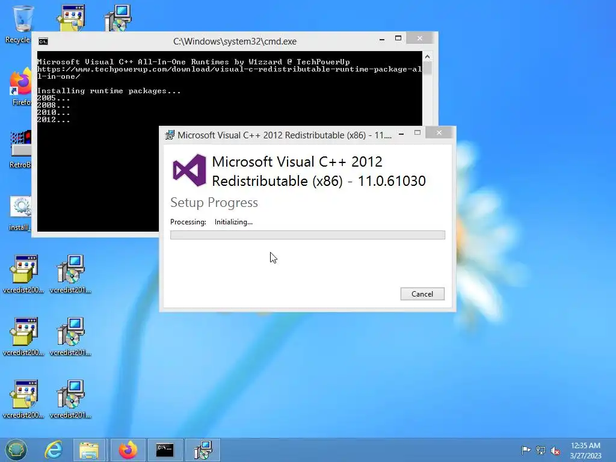This screenshot has width=616, height=462.
Task: Click the '2005...' line in cmd
Action: [x=54, y=98]
